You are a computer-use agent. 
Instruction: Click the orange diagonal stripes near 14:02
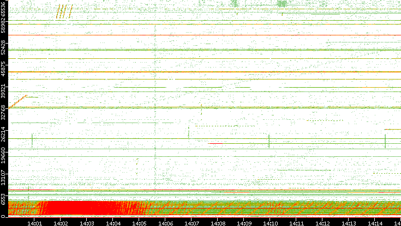pyautogui.click(x=64, y=11)
